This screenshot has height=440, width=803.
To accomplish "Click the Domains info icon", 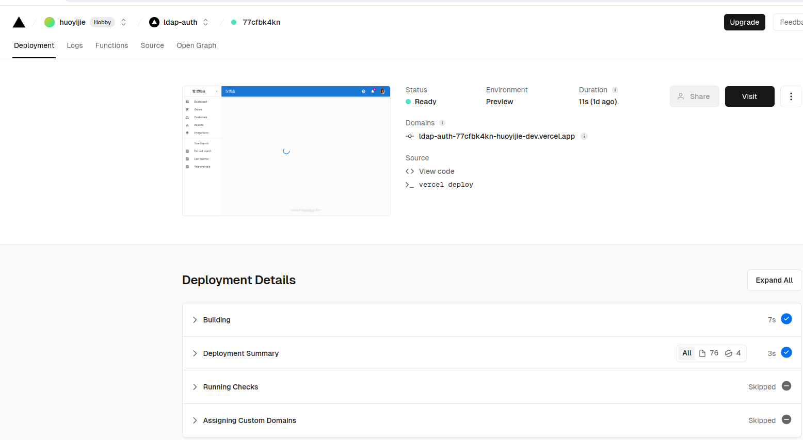I will (x=442, y=123).
